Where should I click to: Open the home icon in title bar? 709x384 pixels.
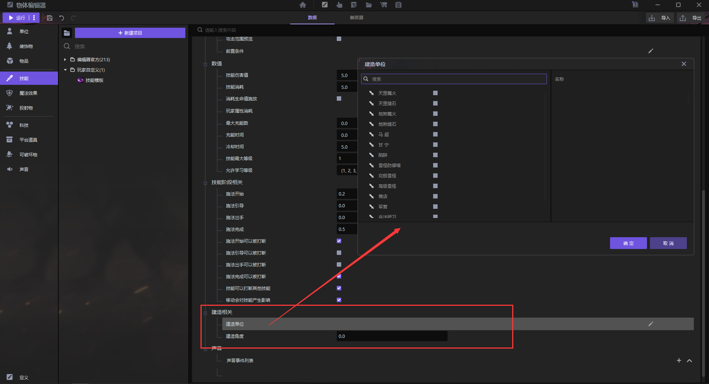coord(303,5)
